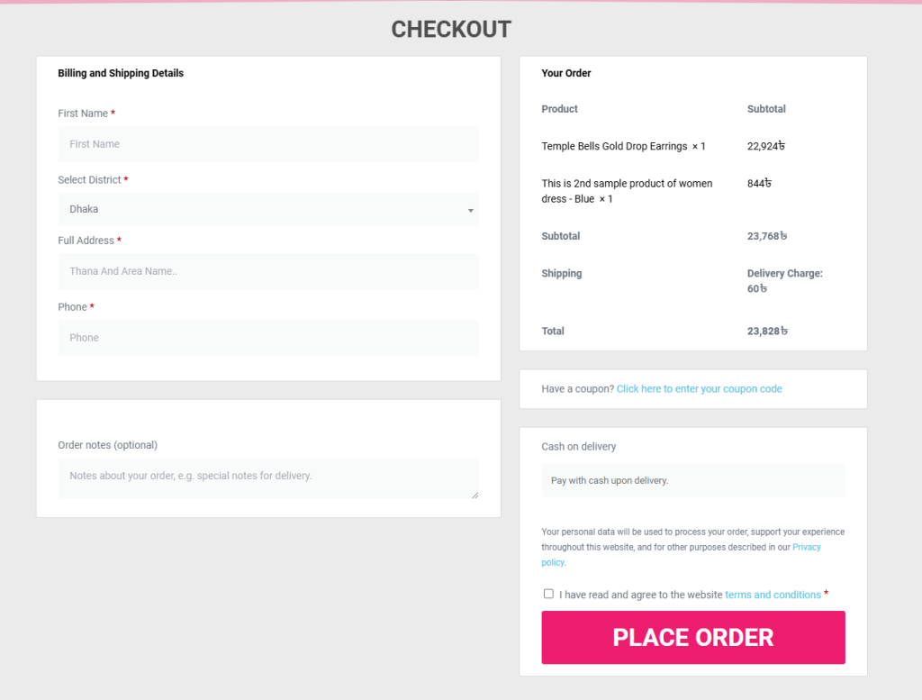Open the Privacy policy link
Viewport: 922px width, 700px height.
click(x=806, y=548)
